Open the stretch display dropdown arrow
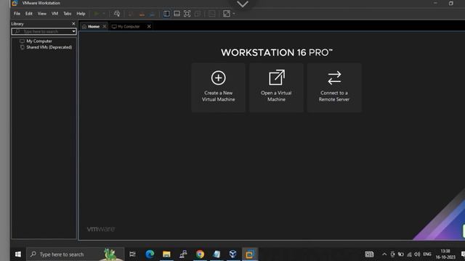The height and width of the screenshot is (261, 465). coord(234,14)
